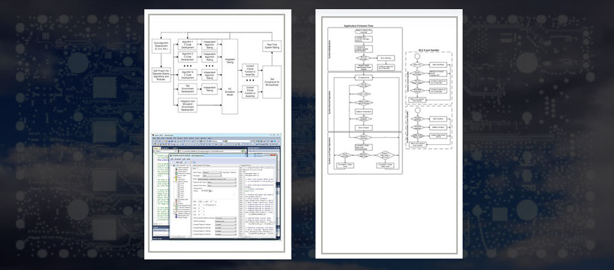
Task: Click the Core Algorithm Development flowchart box
Action: (161, 46)
